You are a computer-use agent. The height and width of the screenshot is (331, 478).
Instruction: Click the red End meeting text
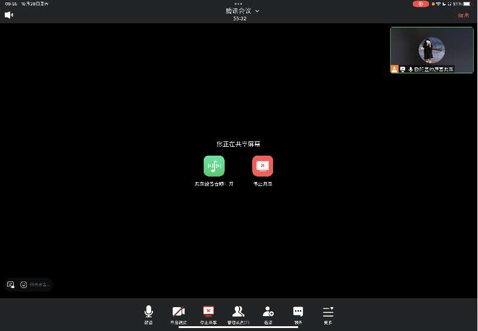click(463, 16)
